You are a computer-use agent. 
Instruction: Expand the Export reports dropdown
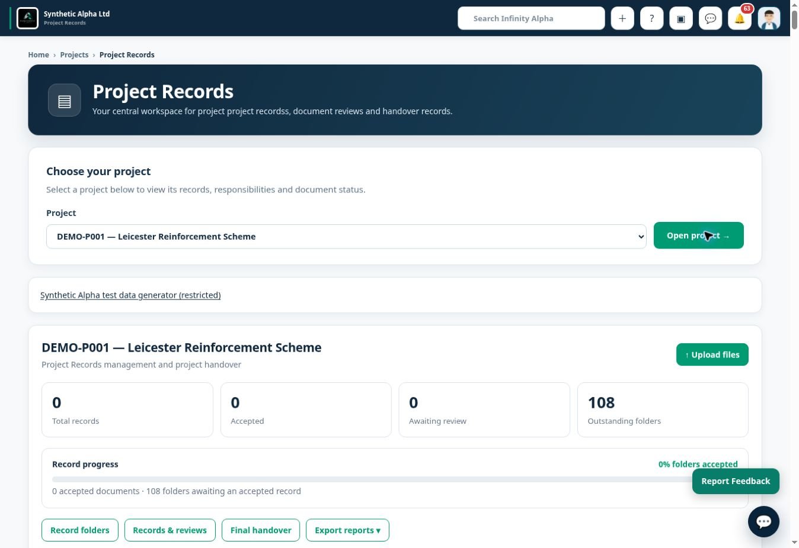pos(347,530)
